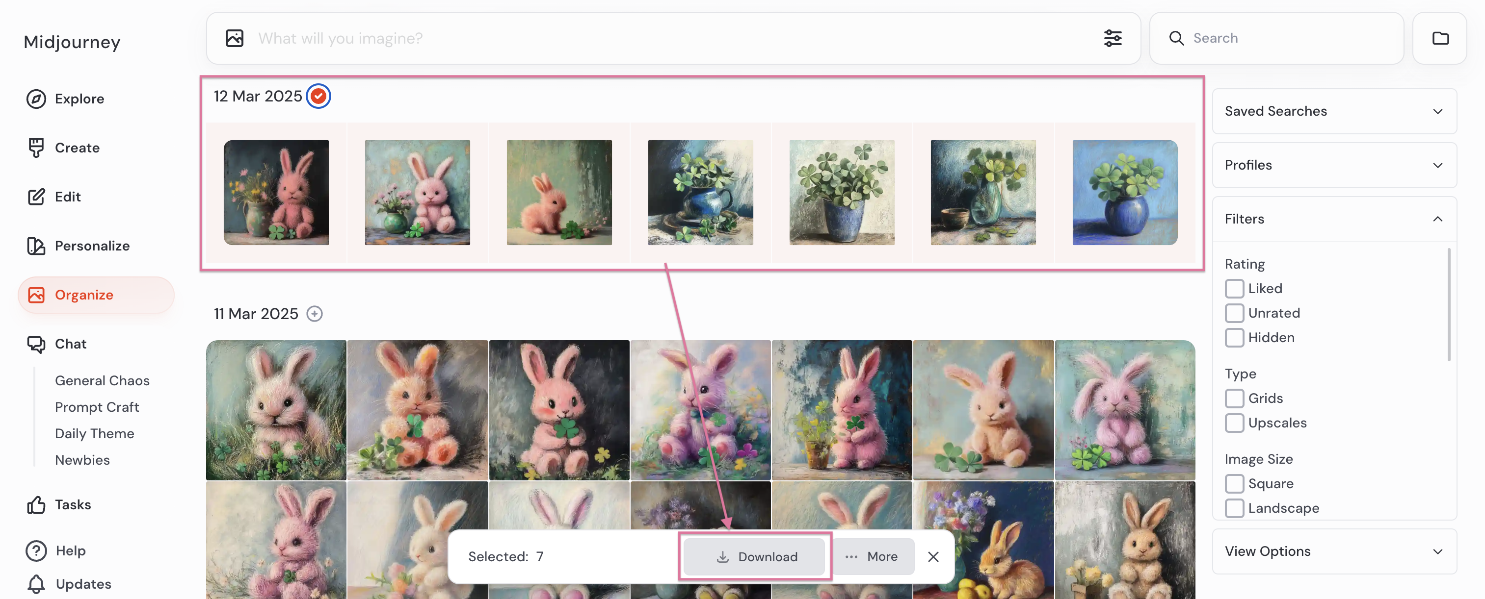
Task: Open the General Chaos chat room
Action: 102,380
